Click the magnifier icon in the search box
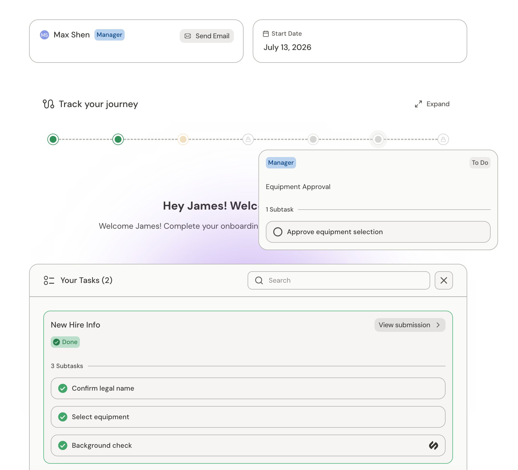 click(x=259, y=280)
